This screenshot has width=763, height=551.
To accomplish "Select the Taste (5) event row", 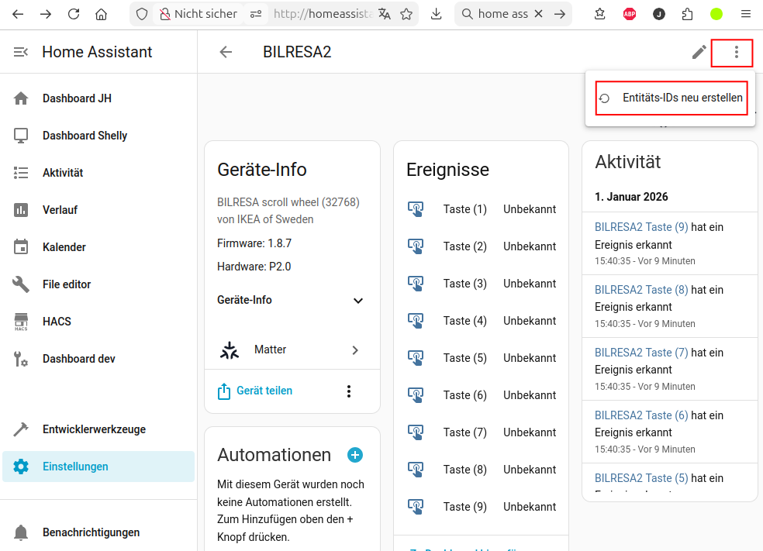I will pyautogui.click(x=481, y=358).
